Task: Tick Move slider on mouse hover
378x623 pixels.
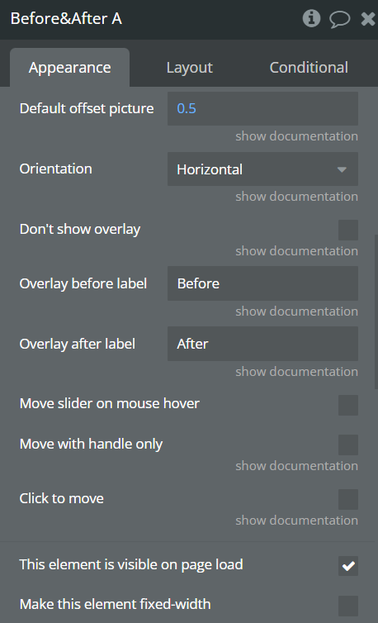Action: tap(348, 405)
